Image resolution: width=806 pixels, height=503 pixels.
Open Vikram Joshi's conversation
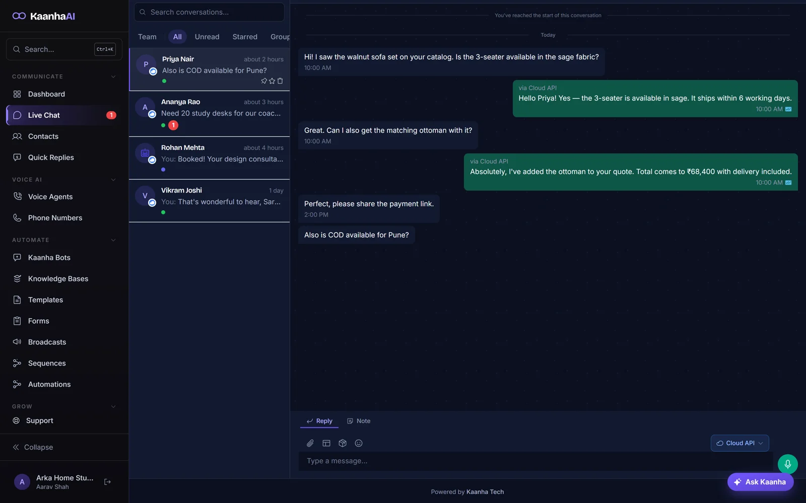click(x=209, y=201)
